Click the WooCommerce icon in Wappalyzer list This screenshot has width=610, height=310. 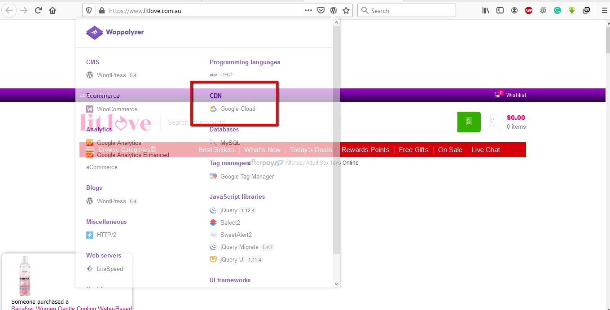coord(90,109)
